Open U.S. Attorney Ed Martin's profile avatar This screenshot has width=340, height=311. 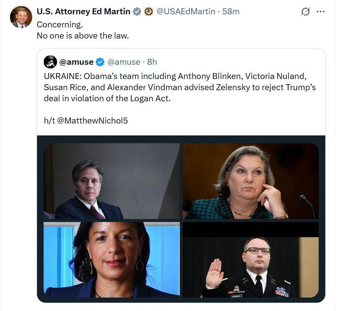click(x=21, y=17)
